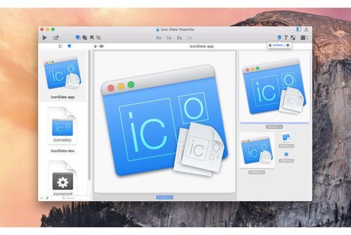This screenshot has width=351, height=235.
Task: Click the crossed-box fit icon
Action: coord(99,38)
